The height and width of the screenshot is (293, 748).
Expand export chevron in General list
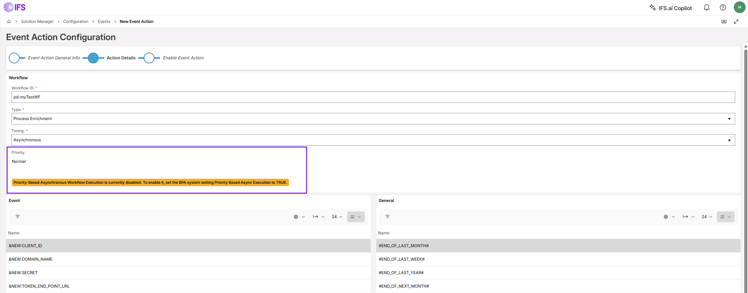tap(693, 217)
